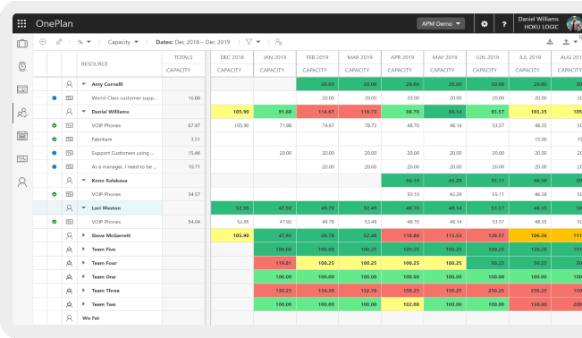Image resolution: width=582 pixels, height=338 pixels.
Task: Expand the Steve McGarrett row
Action: [x=83, y=235]
